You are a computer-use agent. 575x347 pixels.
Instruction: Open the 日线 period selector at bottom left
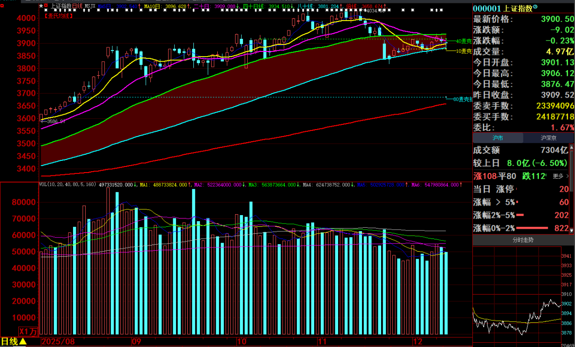point(14,341)
